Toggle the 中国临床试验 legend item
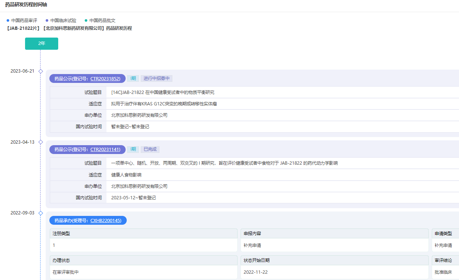The height and width of the screenshot is (280, 459). click(61, 21)
